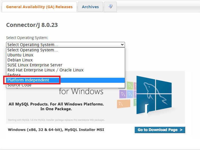The width and height of the screenshot is (200, 150).
Task: Choose 'Select Operating System...' placeholder option
Action: (x=66, y=50)
